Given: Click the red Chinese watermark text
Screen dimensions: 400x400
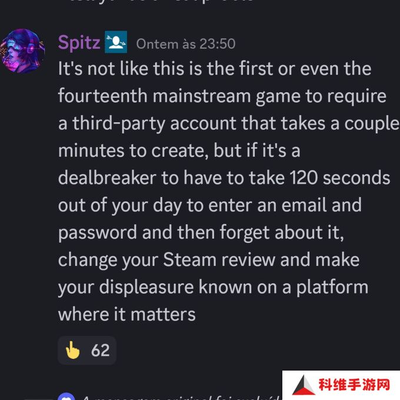Looking at the screenshot, I should (x=354, y=385).
